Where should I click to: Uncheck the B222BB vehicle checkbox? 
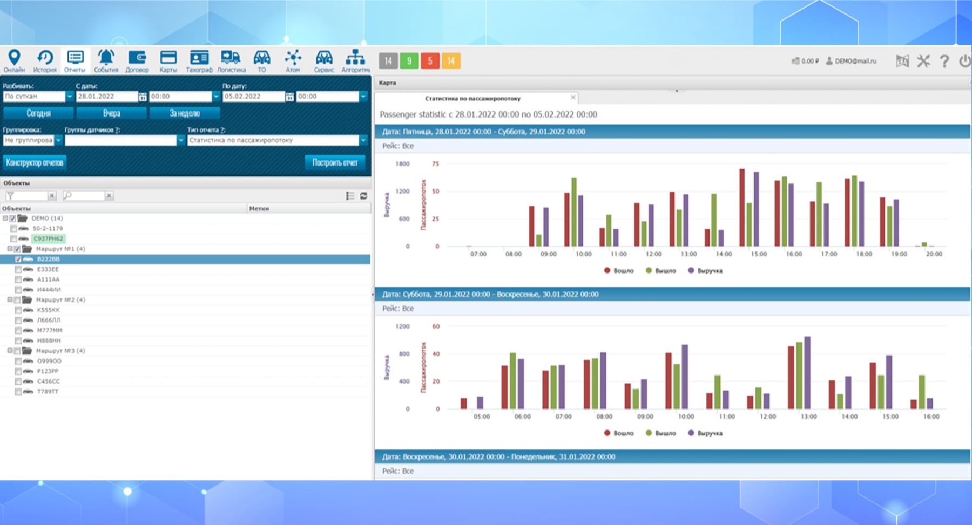pyautogui.click(x=18, y=260)
